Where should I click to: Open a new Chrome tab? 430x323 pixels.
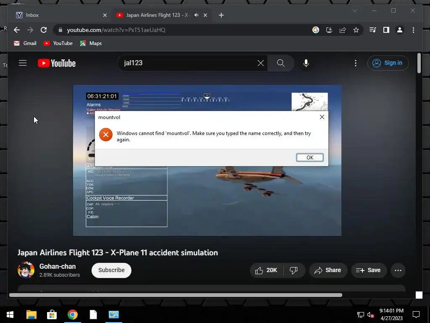pyautogui.click(x=221, y=15)
